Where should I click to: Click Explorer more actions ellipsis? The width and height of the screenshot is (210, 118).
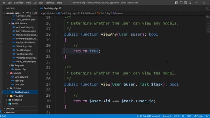tap(34, 8)
